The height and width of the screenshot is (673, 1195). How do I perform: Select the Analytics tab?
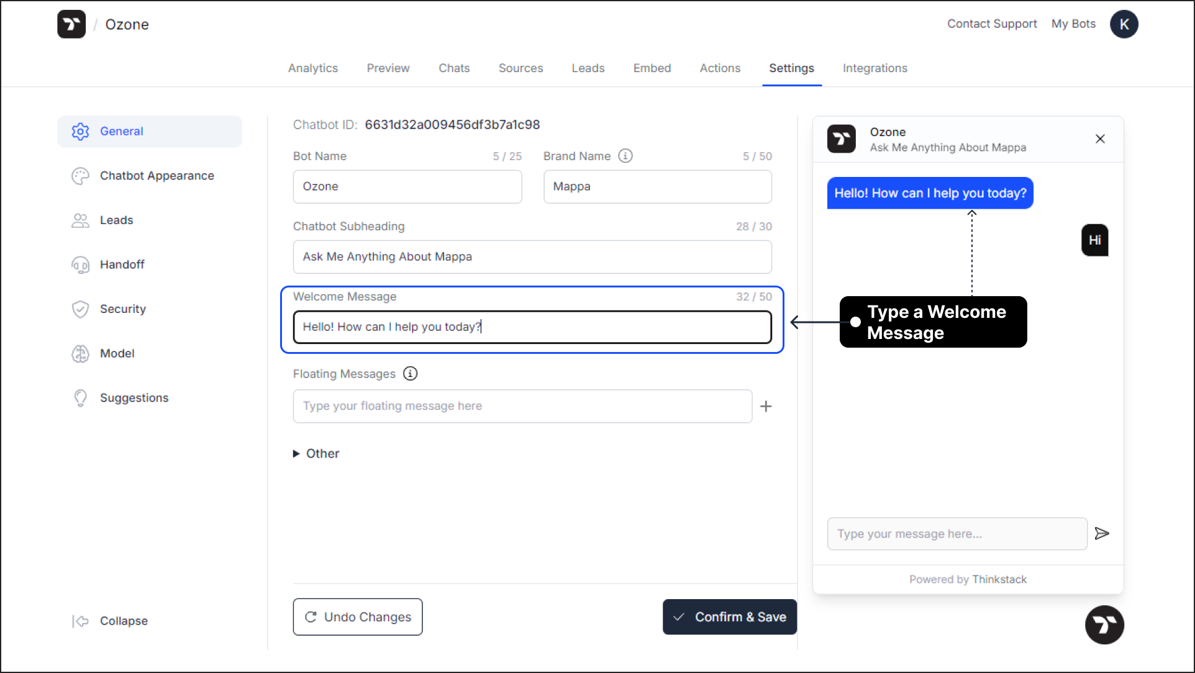312,68
